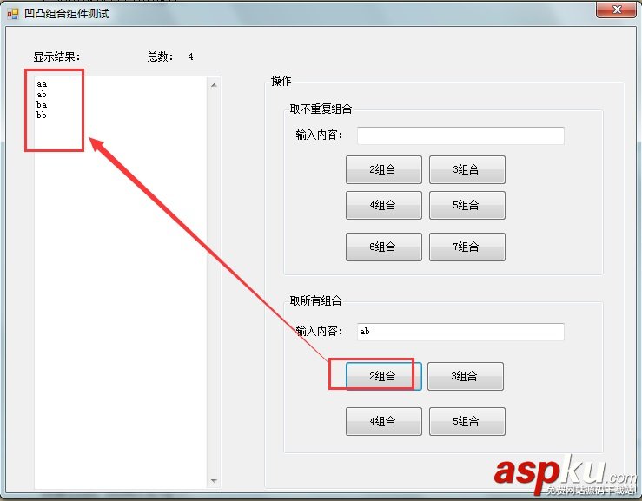This screenshot has width=642, height=501.
Task: Click the 取不重复组合 group title
Action: click(x=321, y=109)
